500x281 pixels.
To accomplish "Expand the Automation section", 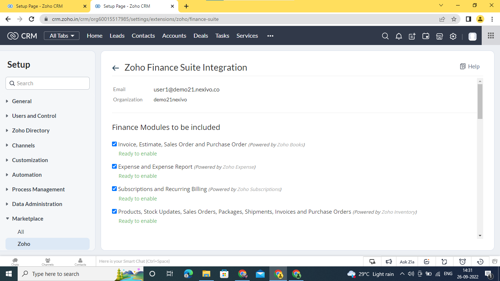I will point(27,175).
